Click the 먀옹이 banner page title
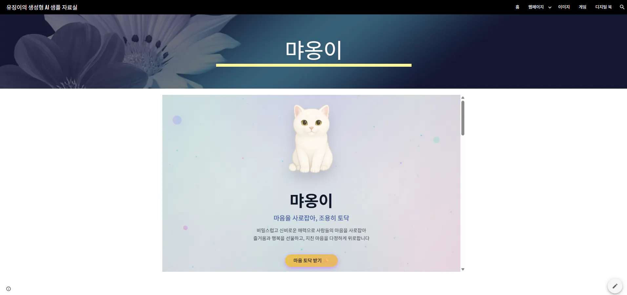The image size is (627, 295). point(313,50)
